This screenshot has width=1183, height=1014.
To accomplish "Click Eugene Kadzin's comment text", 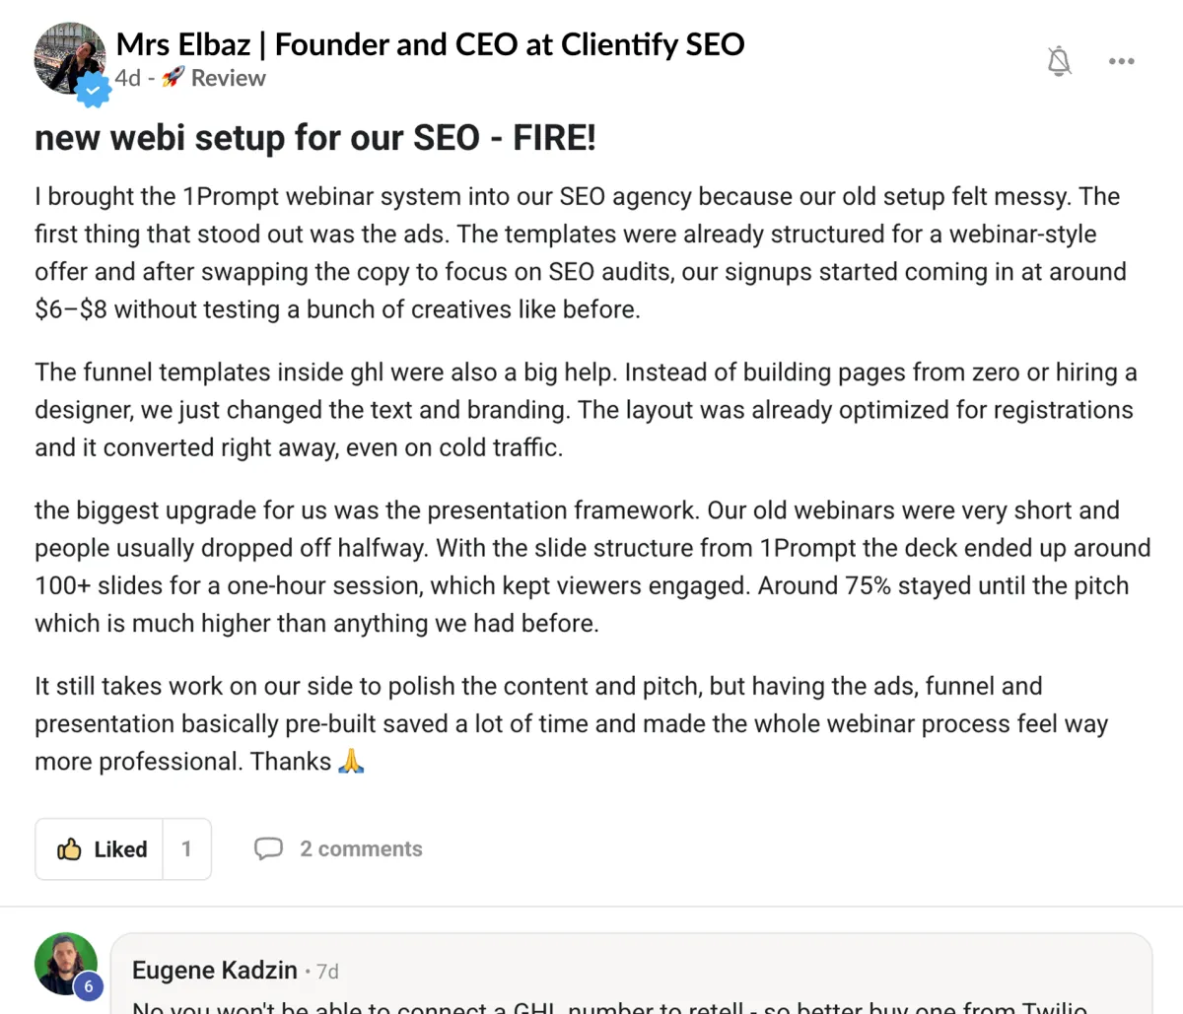I will point(609,1005).
